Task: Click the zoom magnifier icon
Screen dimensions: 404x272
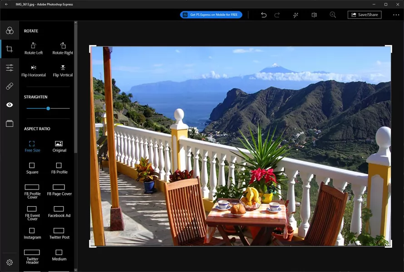Action: coord(333,15)
